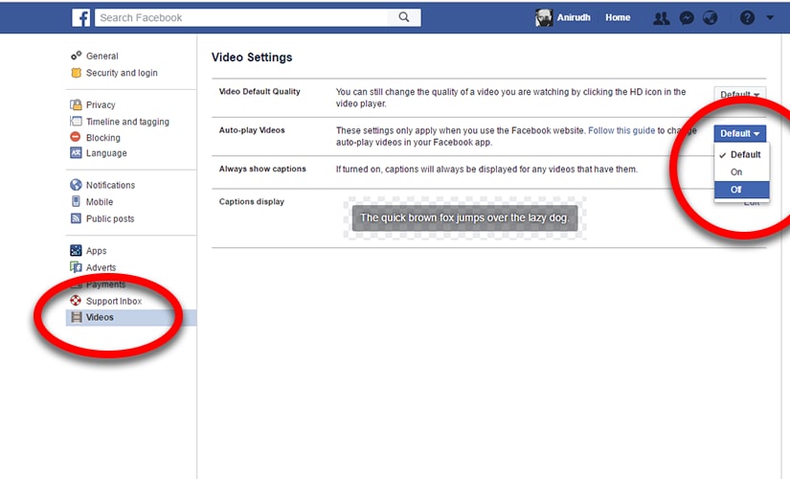
Task: Click the red Blocking icon
Action: pos(76,137)
